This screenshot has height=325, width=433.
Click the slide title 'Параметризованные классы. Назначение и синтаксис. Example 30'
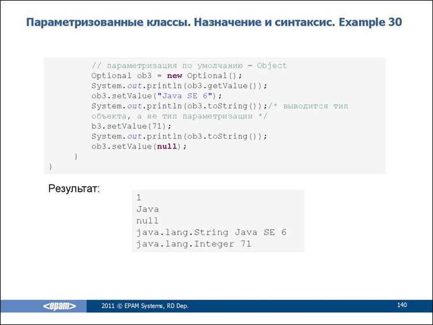(x=214, y=22)
